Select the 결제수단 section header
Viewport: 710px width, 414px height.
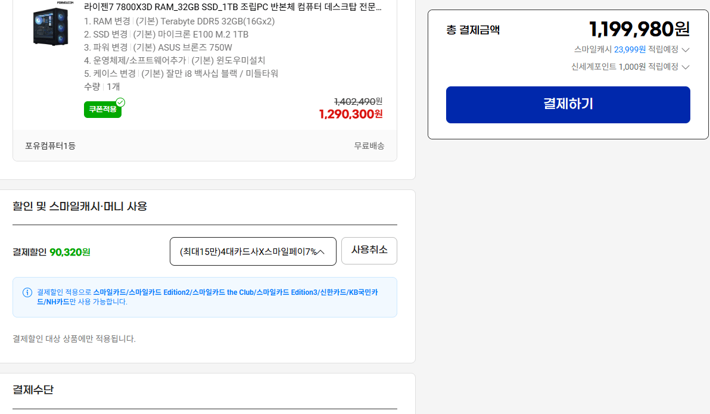(x=32, y=389)
